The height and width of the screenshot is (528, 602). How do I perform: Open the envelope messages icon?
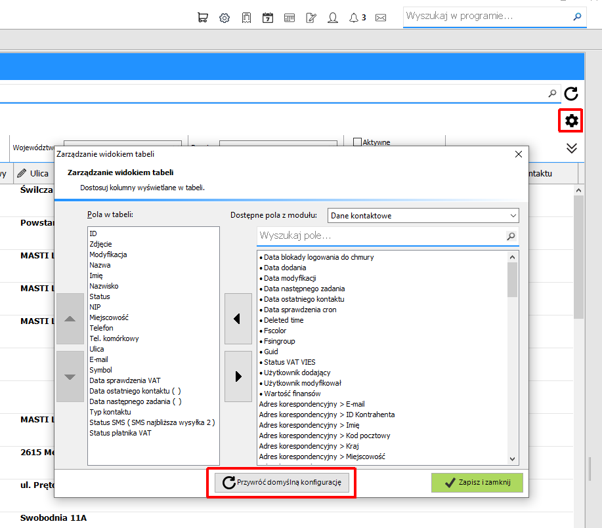click(380, 18)
